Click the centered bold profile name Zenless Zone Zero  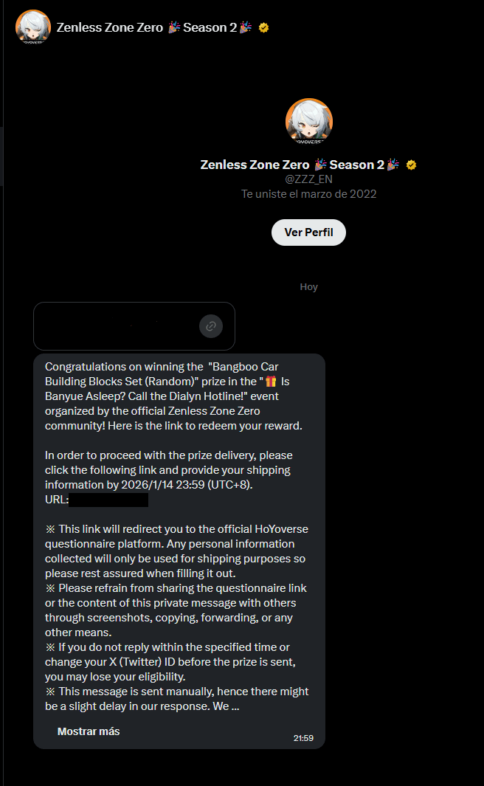coord(255,165)
